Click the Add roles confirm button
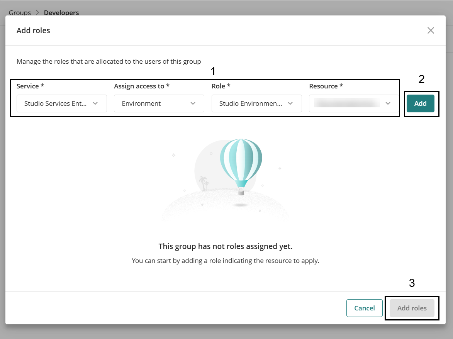Screen dimensions: 453x339 (x=412, y=308)
